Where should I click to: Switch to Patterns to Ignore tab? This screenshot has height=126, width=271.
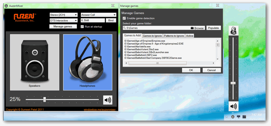pos(174,36)
